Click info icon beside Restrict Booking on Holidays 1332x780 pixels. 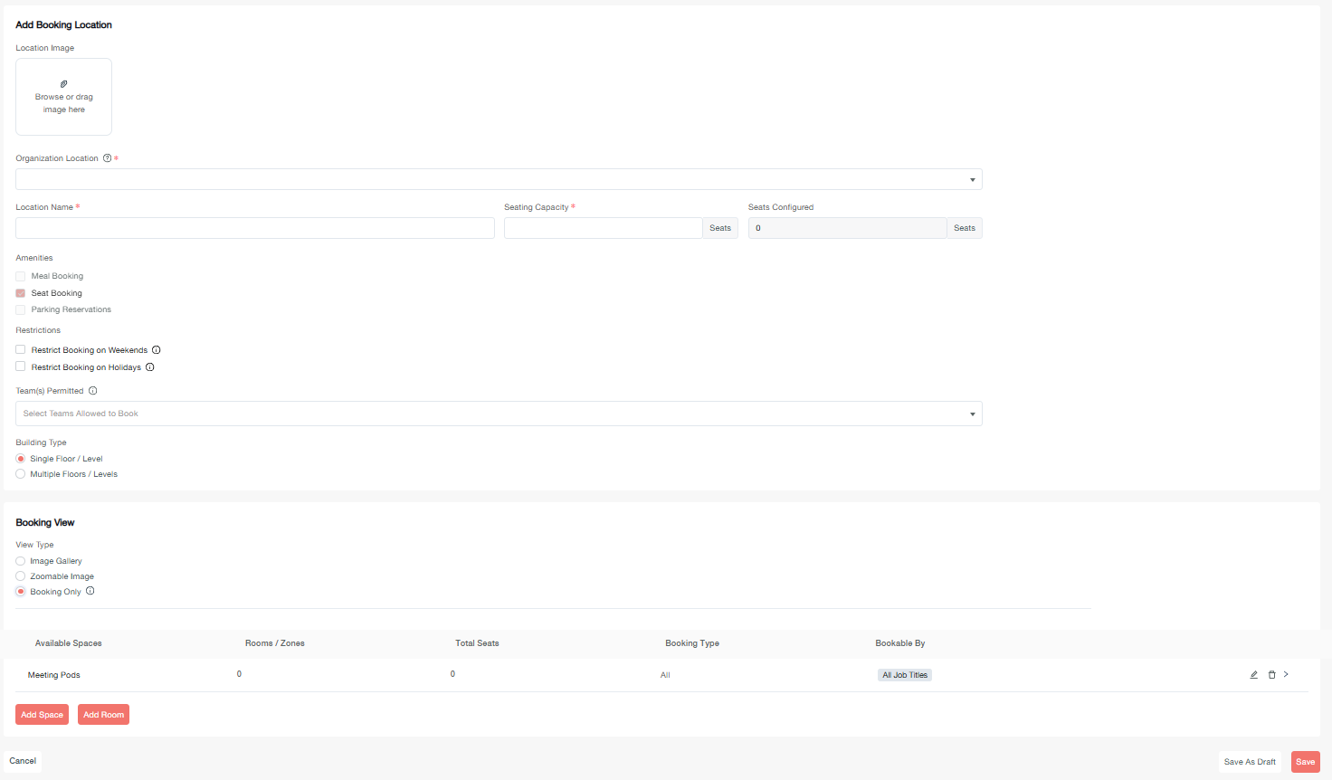coord(150,367)
